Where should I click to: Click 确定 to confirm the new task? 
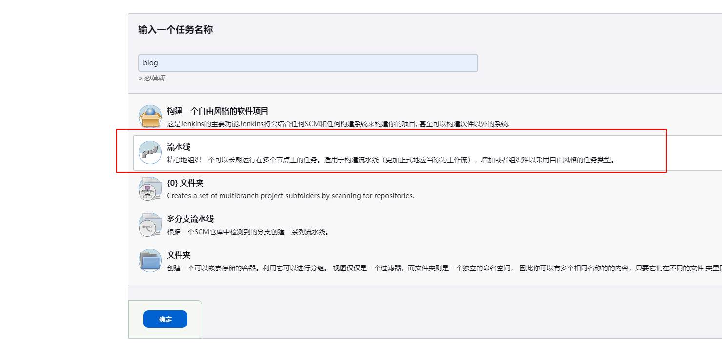pos(165,319)
